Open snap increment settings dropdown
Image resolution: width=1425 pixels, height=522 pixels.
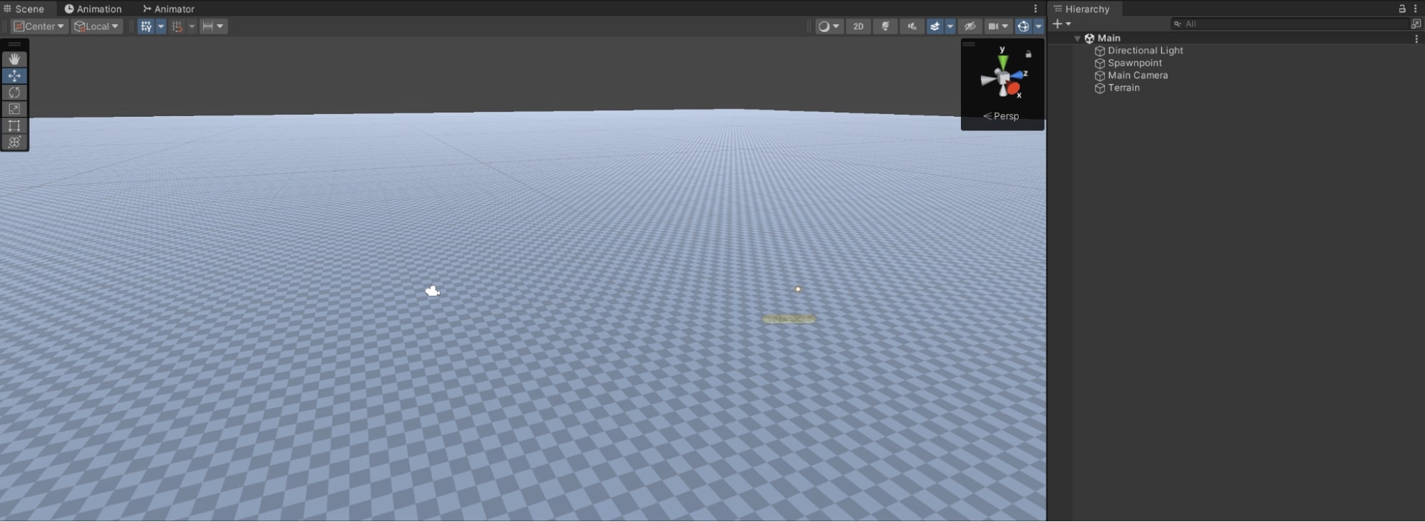pyautogui.click(x=213, y=26)
